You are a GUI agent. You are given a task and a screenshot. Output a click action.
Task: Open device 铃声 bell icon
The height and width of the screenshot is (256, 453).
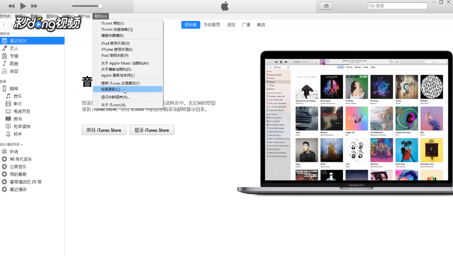pos(8,134)
